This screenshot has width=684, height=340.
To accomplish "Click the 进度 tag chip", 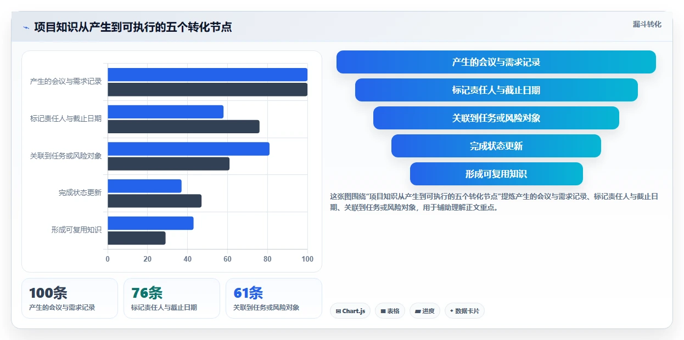I will 425,311.
